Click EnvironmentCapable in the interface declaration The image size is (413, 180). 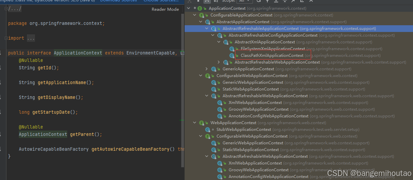click(151, 53)
